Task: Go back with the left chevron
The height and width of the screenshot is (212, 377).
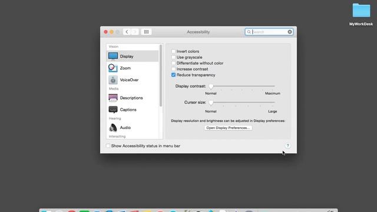Action: (127, 32)
